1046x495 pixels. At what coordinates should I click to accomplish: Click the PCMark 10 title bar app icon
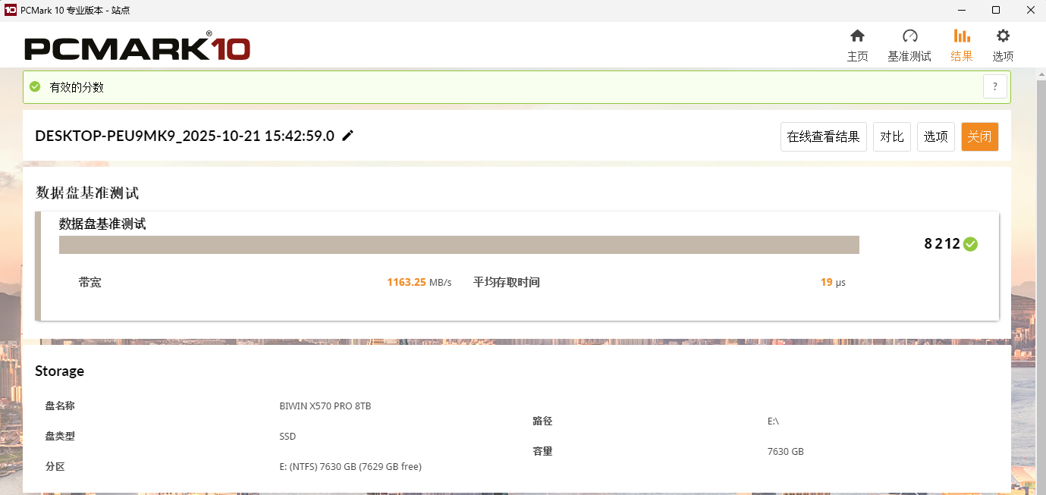[10, 10]
